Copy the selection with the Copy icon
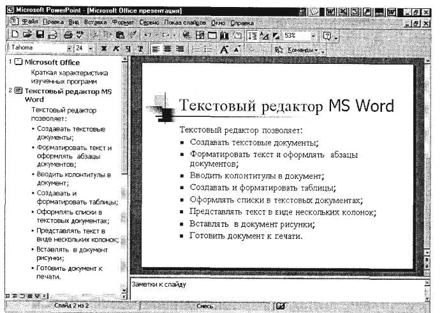 tap(107, 35)
